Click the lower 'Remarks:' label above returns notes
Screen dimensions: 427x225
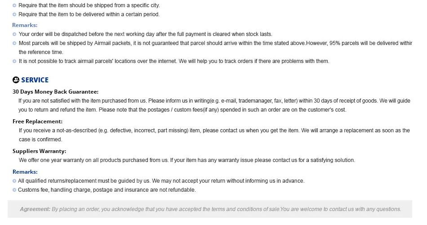pos(25,172)
